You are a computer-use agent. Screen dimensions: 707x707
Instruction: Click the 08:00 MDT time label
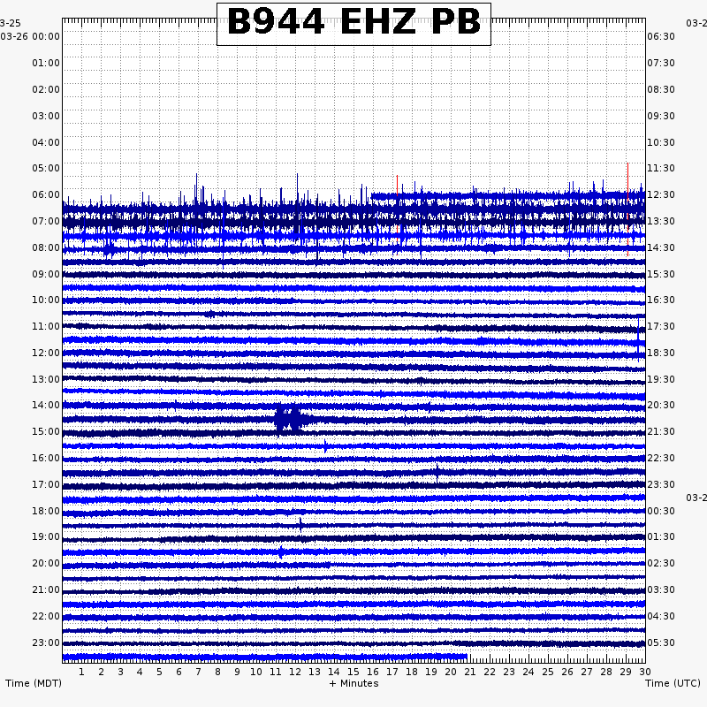[x=46, y=247]
